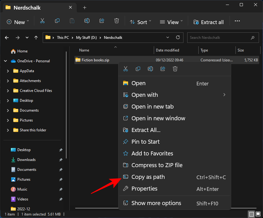
Task: Refresh the folder view
Action: pos(178,37)
